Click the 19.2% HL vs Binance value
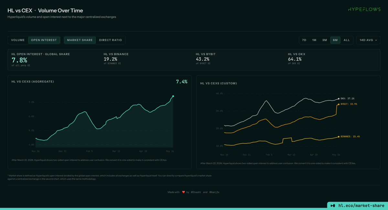The width and height of the screenshot is (388, 210). [110, 59]
